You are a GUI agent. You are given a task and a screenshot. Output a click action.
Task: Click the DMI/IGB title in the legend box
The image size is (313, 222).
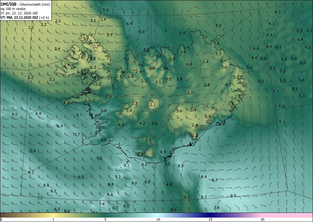coord(8,5)
